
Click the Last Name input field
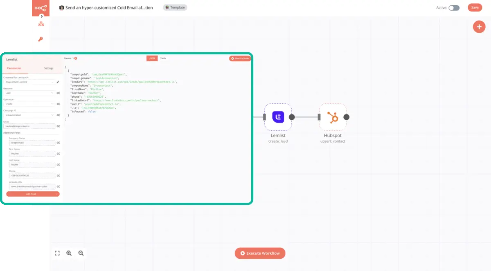point(32,165)
